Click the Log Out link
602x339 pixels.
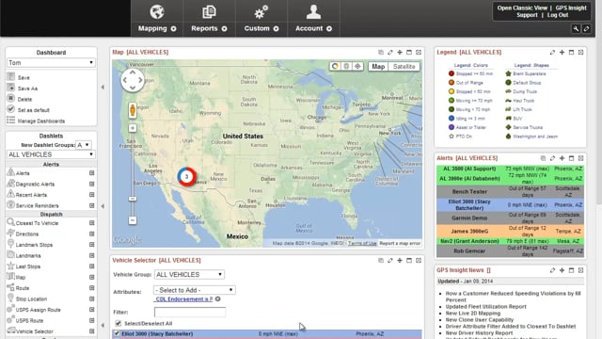(558, 15)
